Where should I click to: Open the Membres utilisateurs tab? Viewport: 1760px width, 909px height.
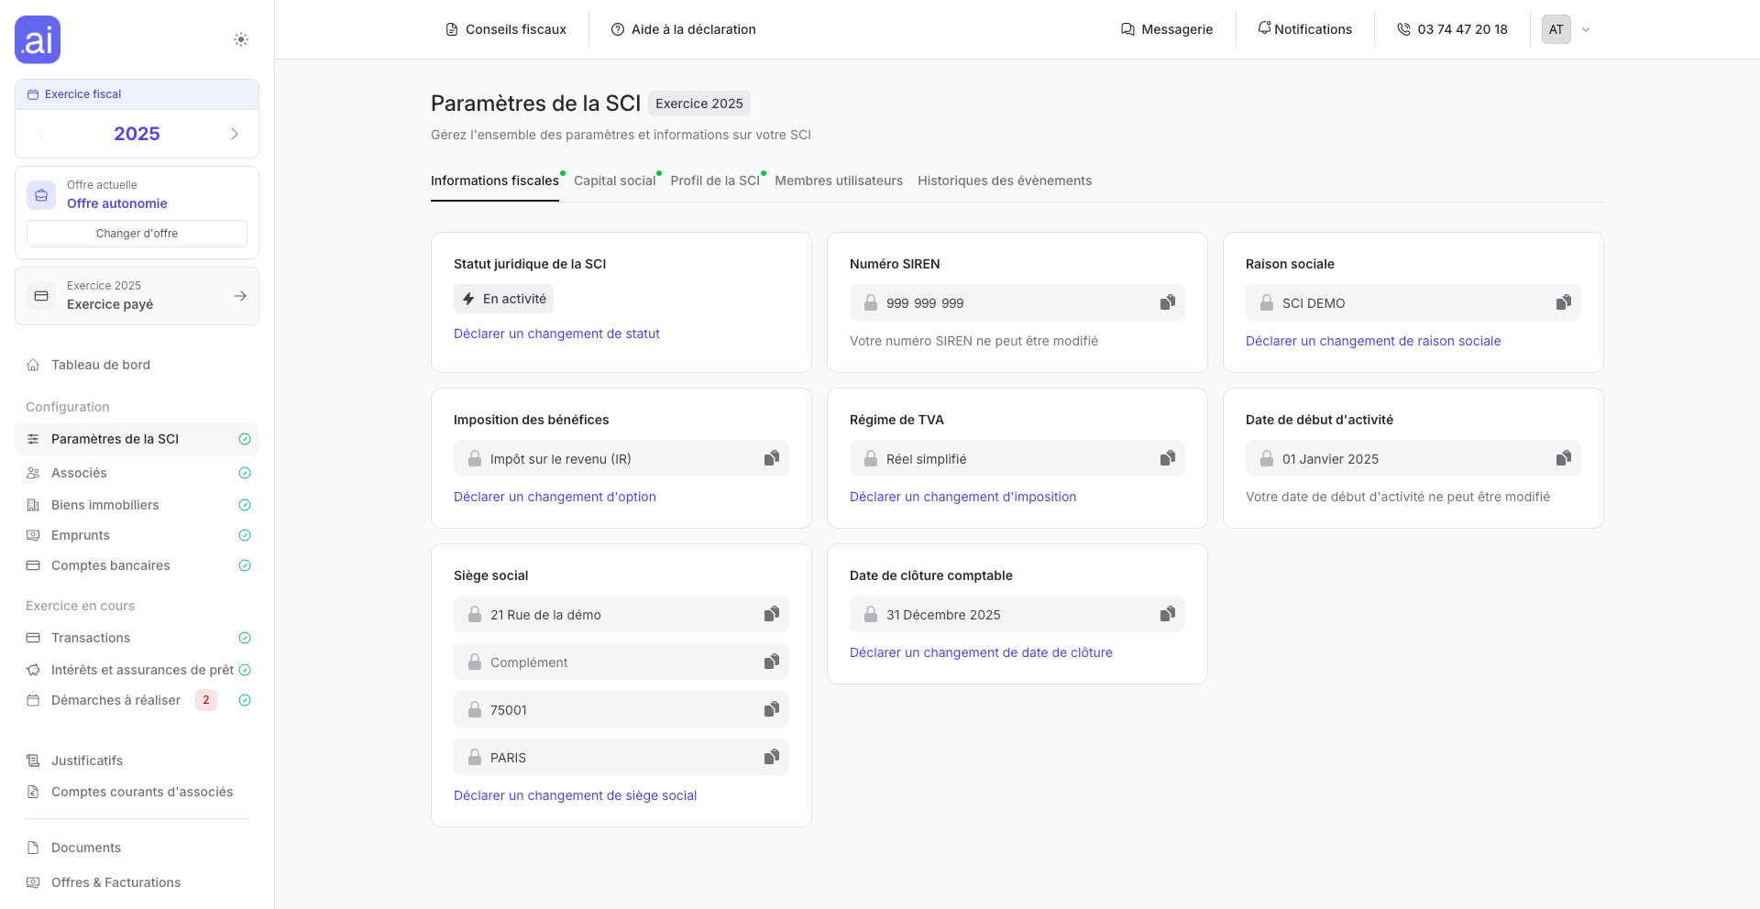pos(839,181)
